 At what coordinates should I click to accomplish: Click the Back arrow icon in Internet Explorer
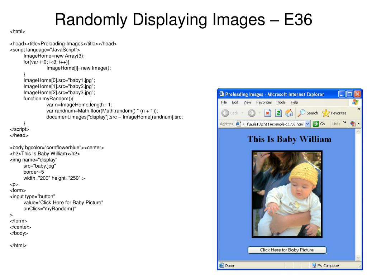click(225, 113)
